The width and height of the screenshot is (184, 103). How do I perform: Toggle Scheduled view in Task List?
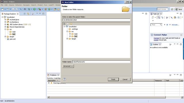162,17
